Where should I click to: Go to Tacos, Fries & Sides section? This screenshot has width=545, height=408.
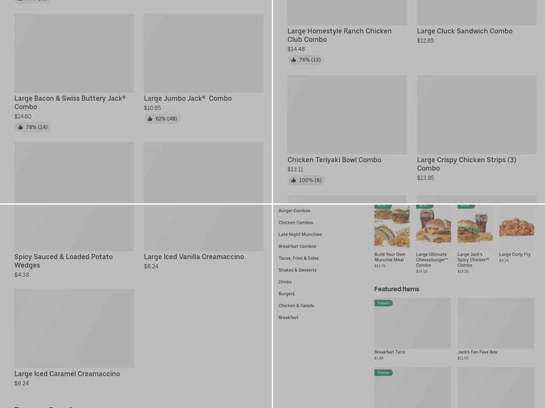coord(298,258)
